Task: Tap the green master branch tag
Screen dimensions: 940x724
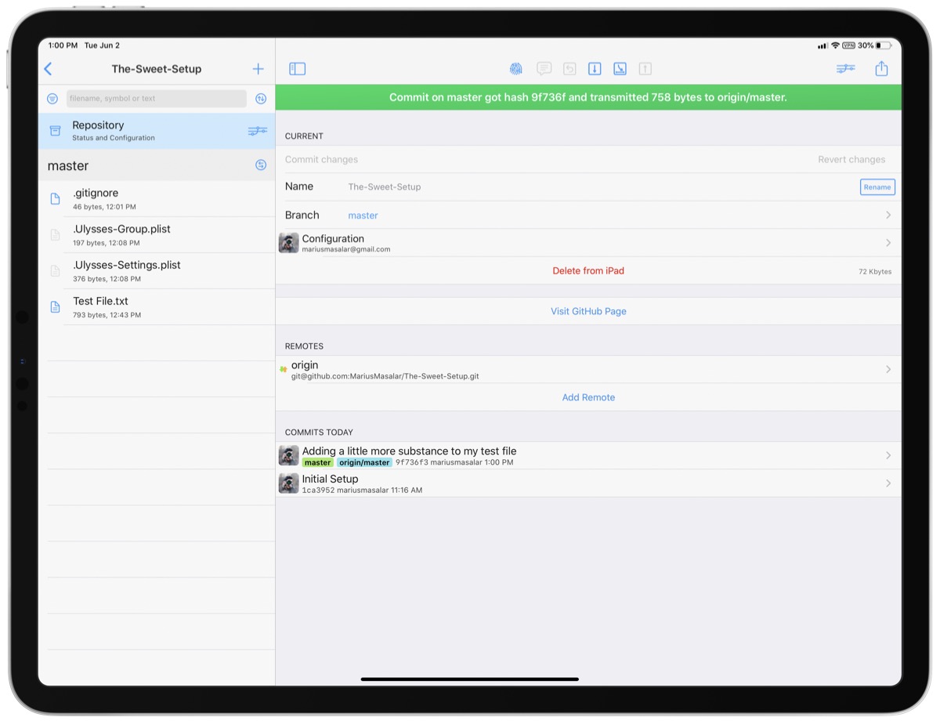Action: (318, 463)
